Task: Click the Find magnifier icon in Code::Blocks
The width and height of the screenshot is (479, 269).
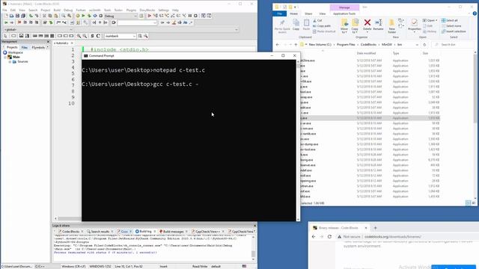Action: pos(64,16)
